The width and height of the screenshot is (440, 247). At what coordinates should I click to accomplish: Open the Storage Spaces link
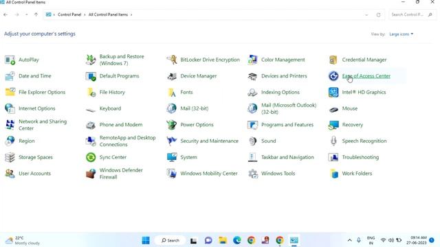coord(36,157)
